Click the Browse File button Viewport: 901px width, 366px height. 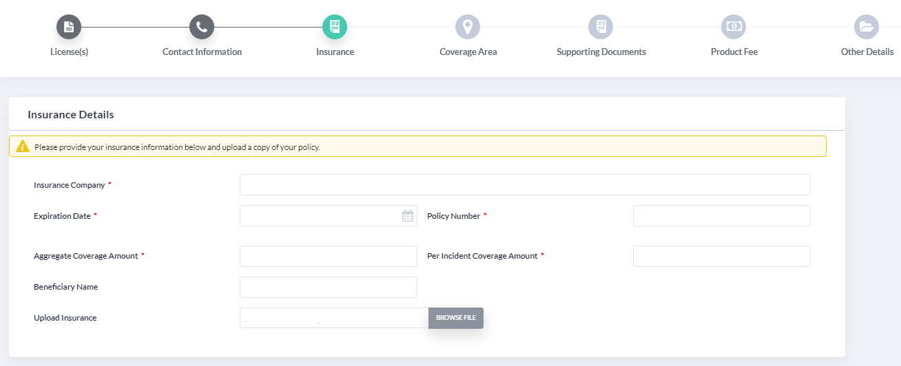pos(456,318)
